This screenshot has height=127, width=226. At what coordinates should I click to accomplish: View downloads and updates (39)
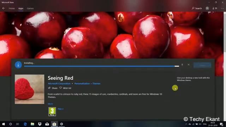pyautogui.click(x=214, y=8)
